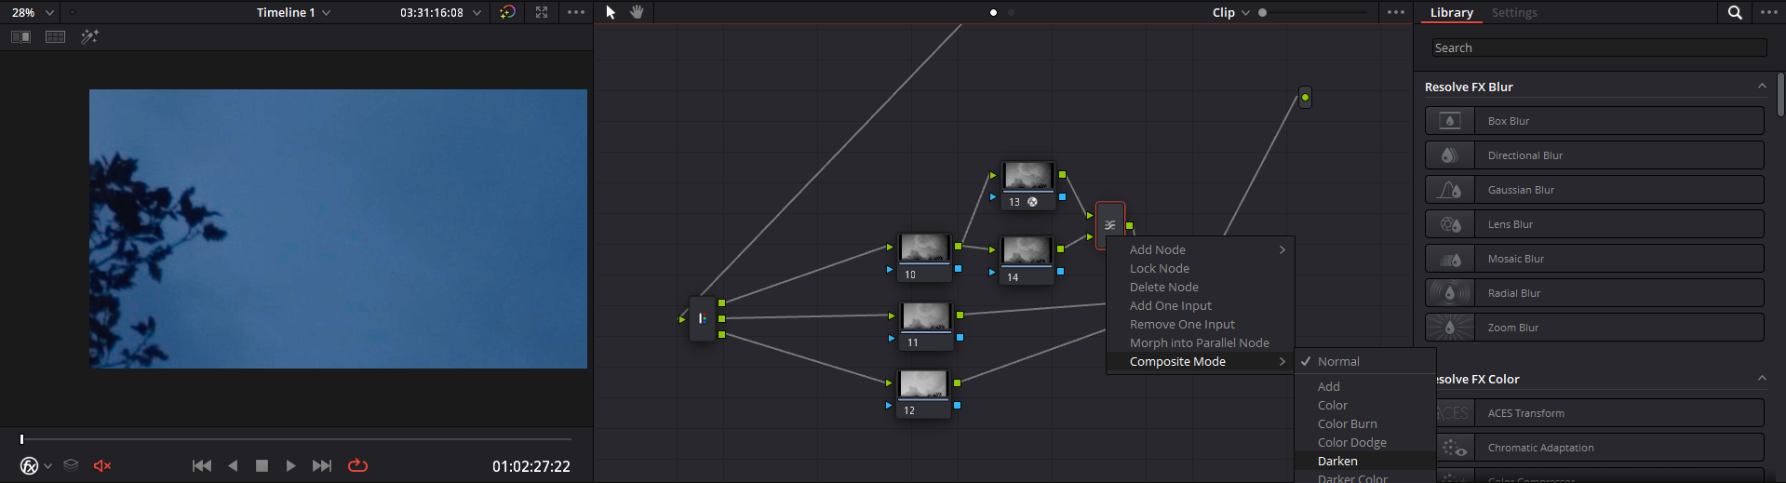Viewport: 1786px width, 483px height.
Task: Open the 28% zoom level dropdown
Action: [x=32, y=12]
